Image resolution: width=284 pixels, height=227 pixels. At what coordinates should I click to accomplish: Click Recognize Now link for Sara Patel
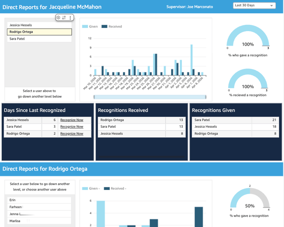click(x=72, y=127)
